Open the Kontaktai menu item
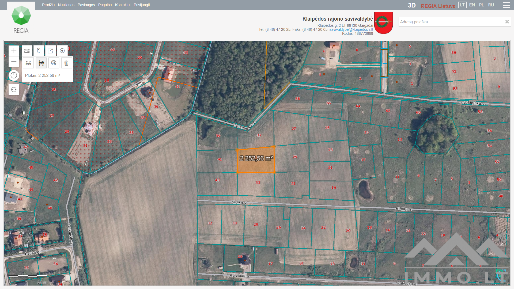 pos(123,5)
